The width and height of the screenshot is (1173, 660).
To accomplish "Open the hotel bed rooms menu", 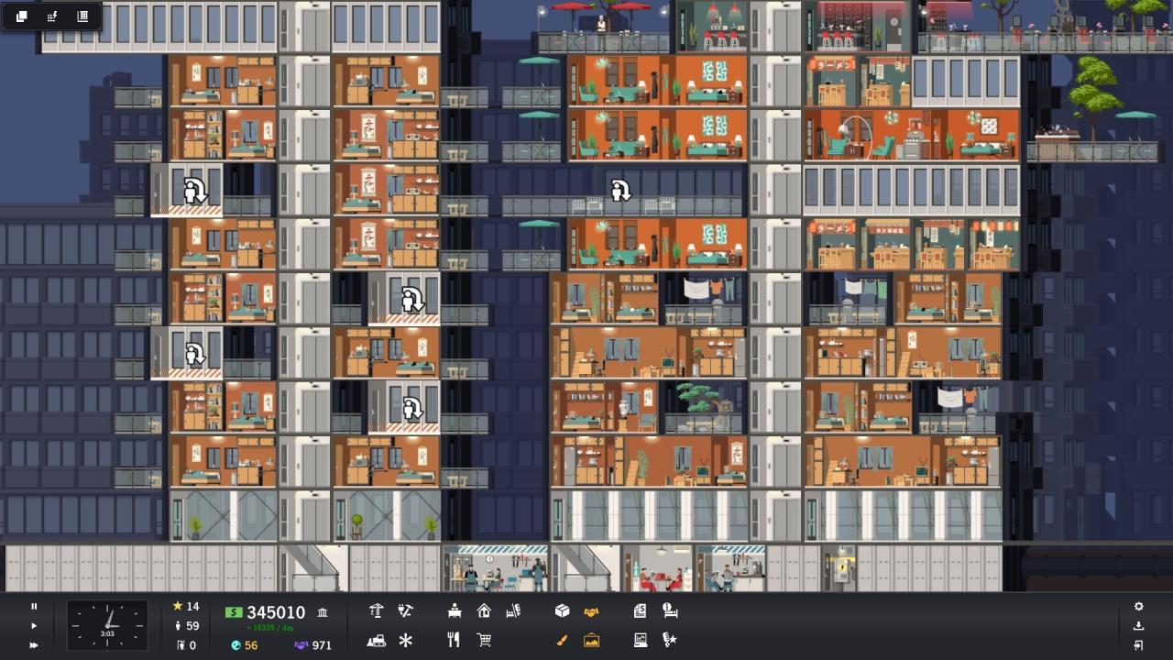I will click(513, 610).
